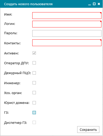Enable the Хоз. орган checkbox

coord(34,93)
